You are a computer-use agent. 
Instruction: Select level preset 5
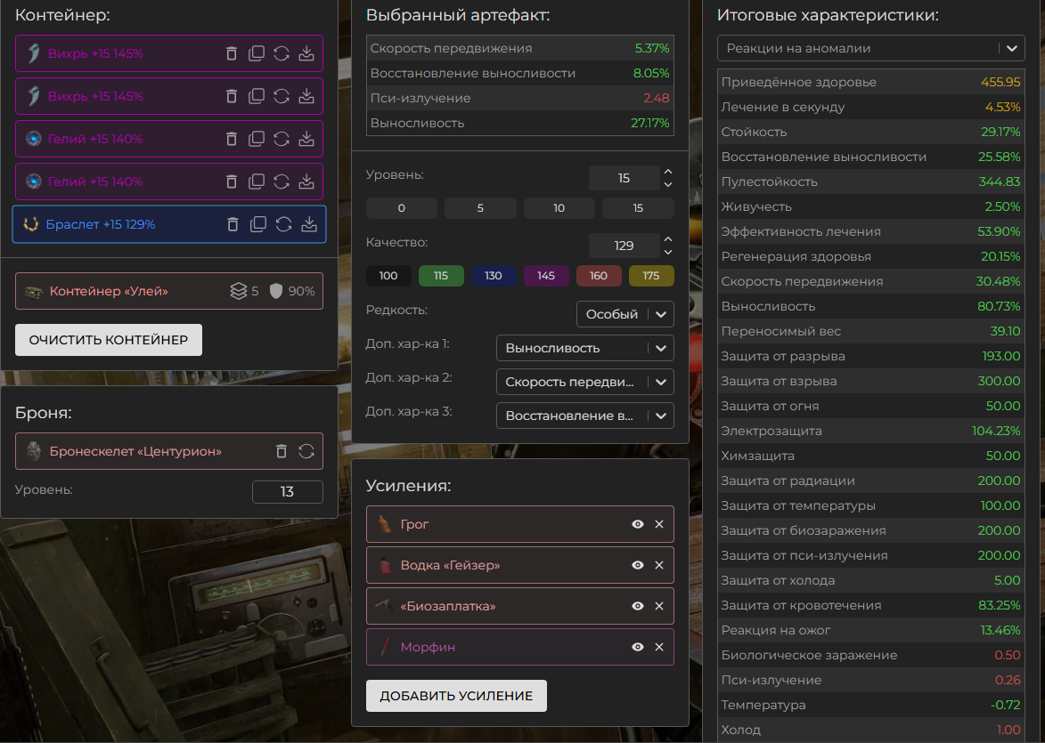click(480, 208)
